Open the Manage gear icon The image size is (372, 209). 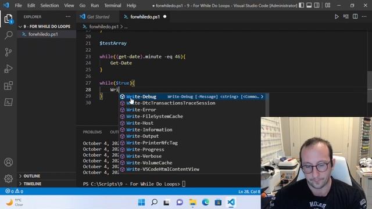pyautogui.click(x=8, y=178)
